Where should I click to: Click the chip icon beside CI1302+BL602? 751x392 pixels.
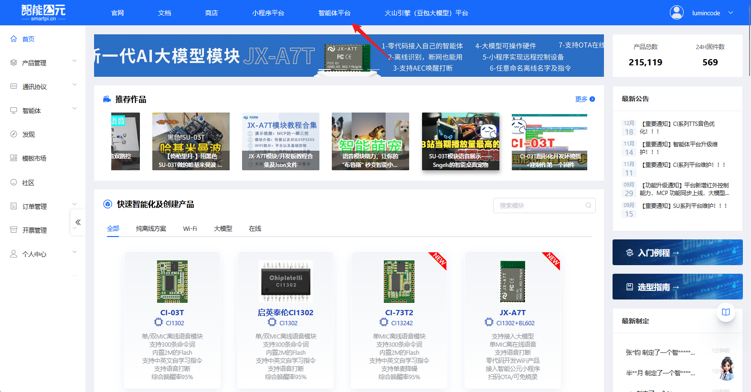pos(489,322)
